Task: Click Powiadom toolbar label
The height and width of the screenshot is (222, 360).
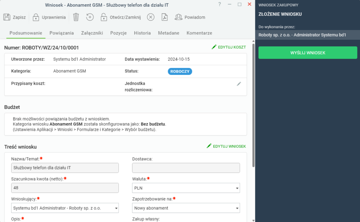Action: pos(195,17)
